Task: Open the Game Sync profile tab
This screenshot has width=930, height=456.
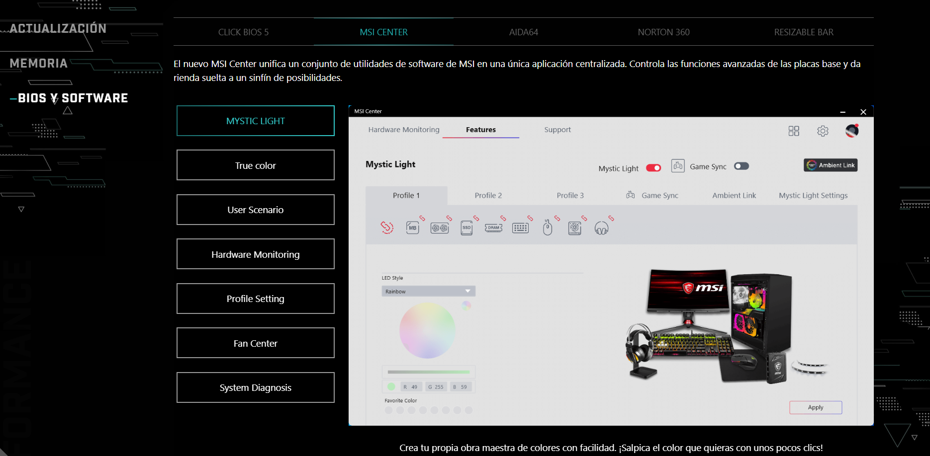Action: tap(652, 196)
